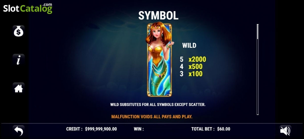Select the x2000 payout value
The image size is (304, 139).
197,60
